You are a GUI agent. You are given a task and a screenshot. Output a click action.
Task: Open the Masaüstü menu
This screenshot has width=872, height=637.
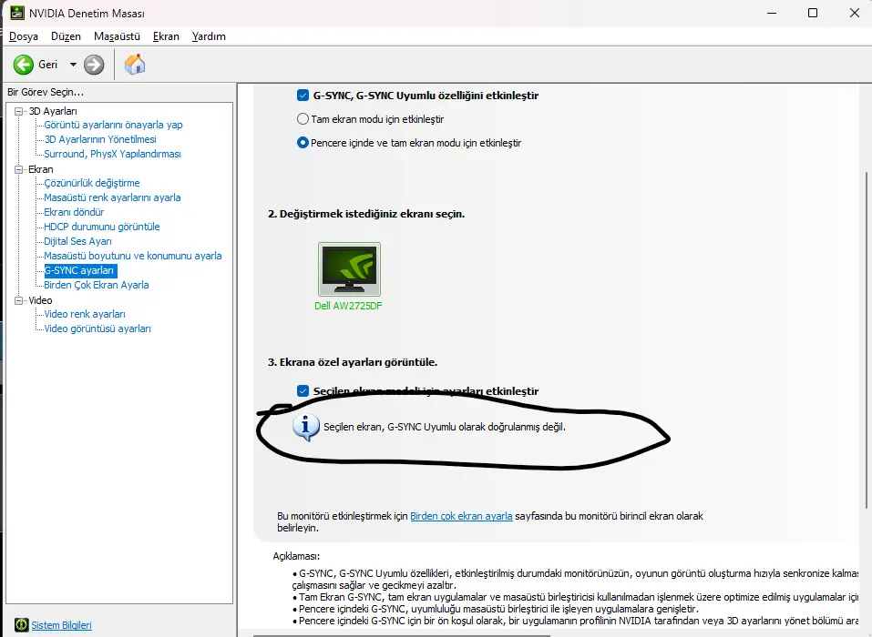[117, 36]
